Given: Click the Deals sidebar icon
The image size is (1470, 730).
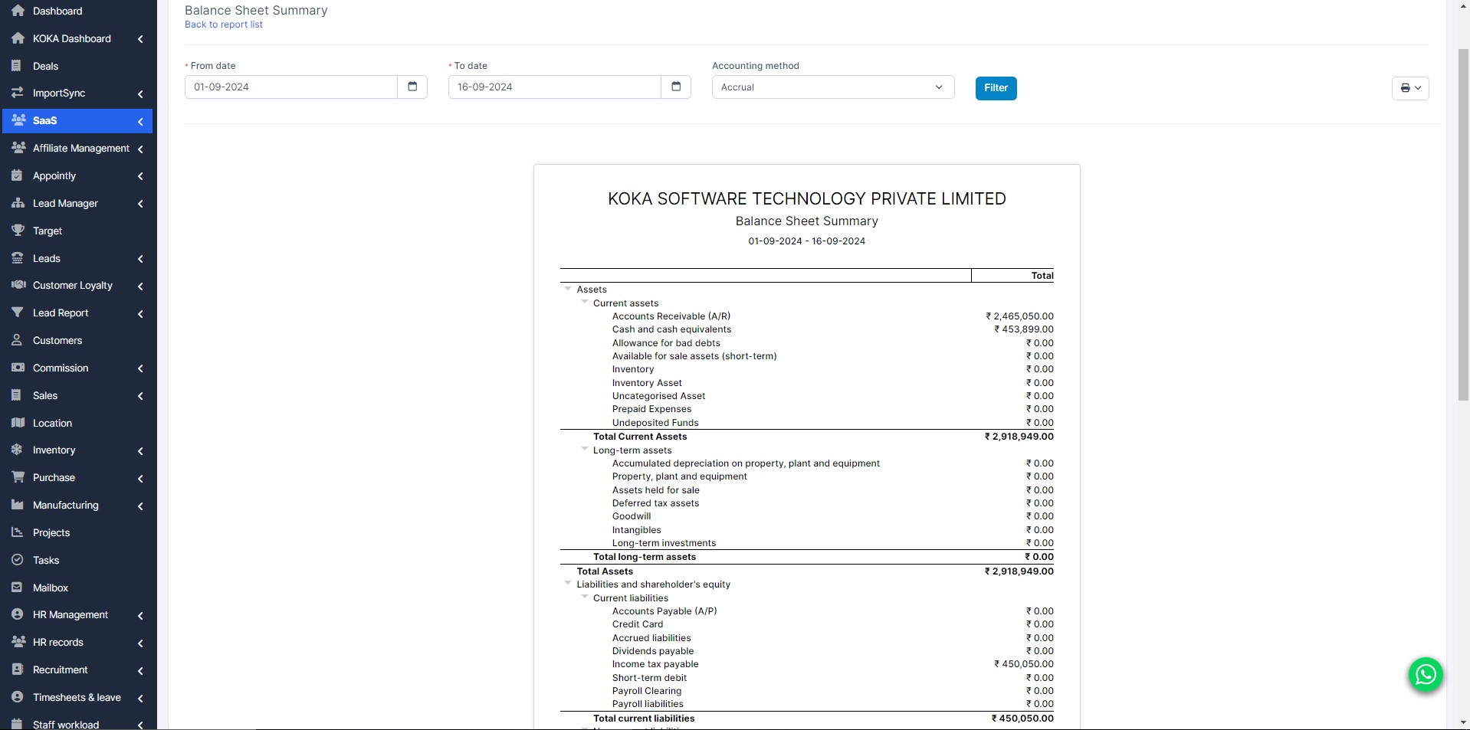Looking at the screenshot, I should (x=17, y=66).
